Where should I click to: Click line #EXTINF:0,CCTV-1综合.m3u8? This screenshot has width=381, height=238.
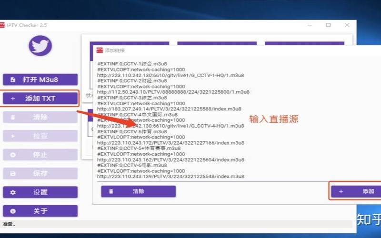tap(132, 64)
